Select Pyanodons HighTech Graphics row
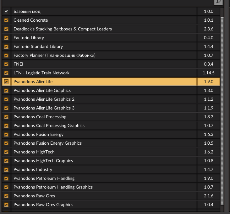This screenshot has width=230, height=214. coord(43,161)
